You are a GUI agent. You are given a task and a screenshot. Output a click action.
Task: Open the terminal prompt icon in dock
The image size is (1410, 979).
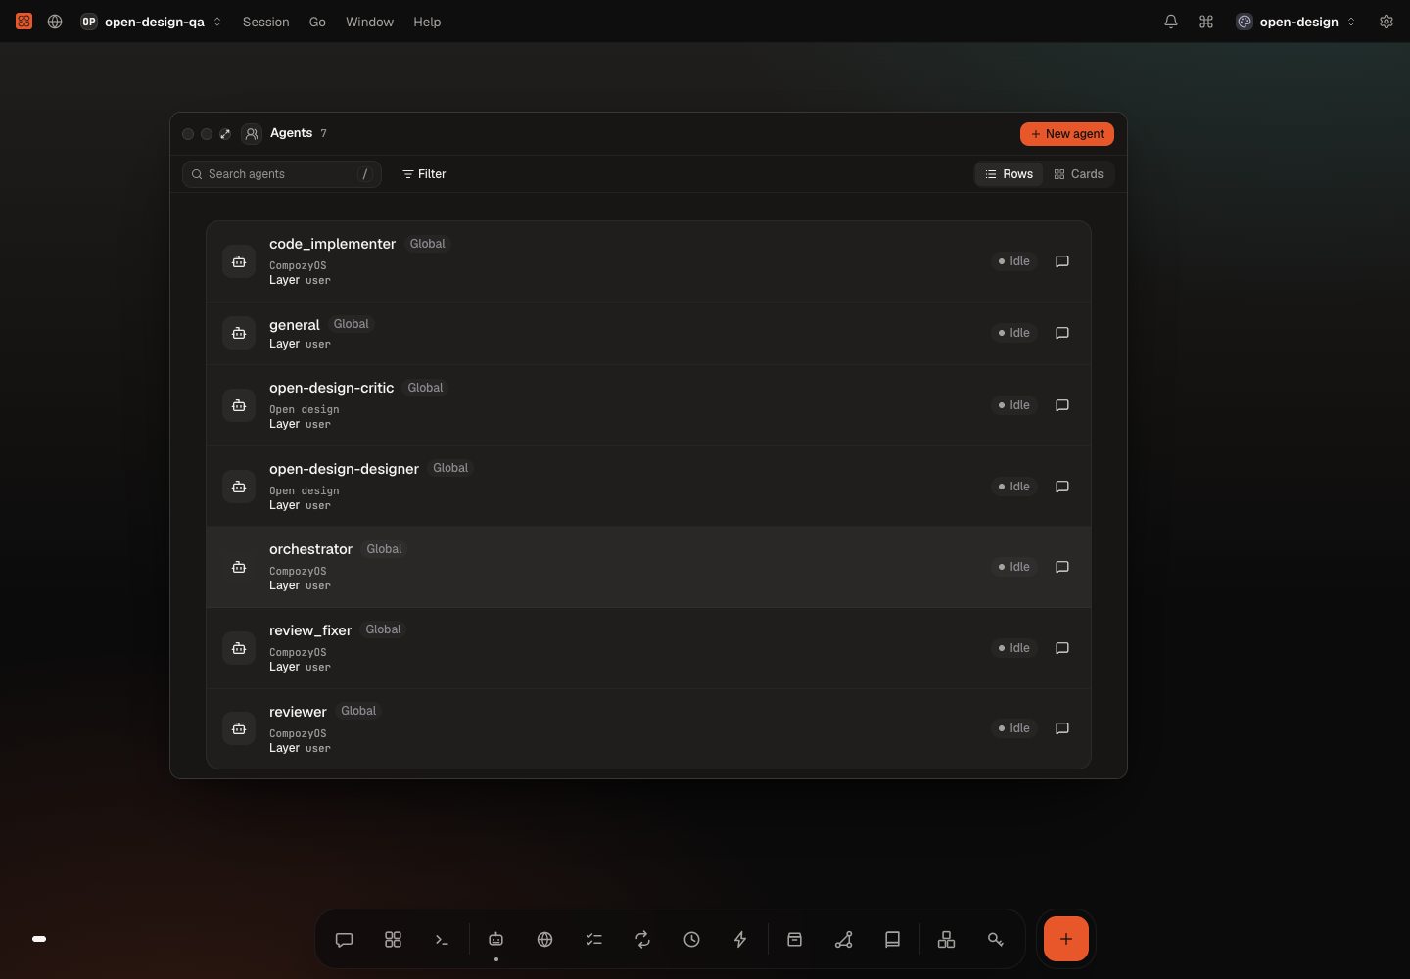tap(442, 939)
